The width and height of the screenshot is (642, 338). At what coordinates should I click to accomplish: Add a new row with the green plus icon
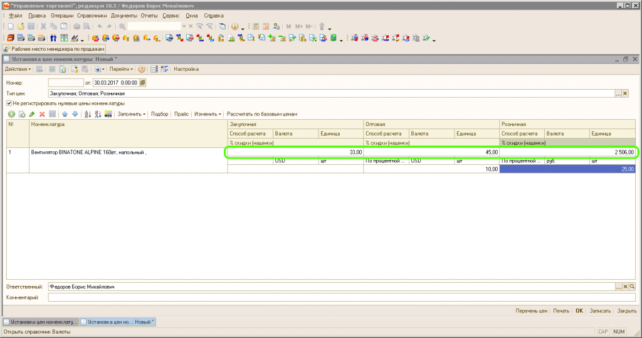[11, 114]
